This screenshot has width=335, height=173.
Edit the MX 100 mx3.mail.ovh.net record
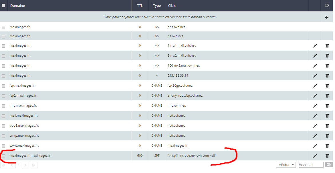pos(315,66)
